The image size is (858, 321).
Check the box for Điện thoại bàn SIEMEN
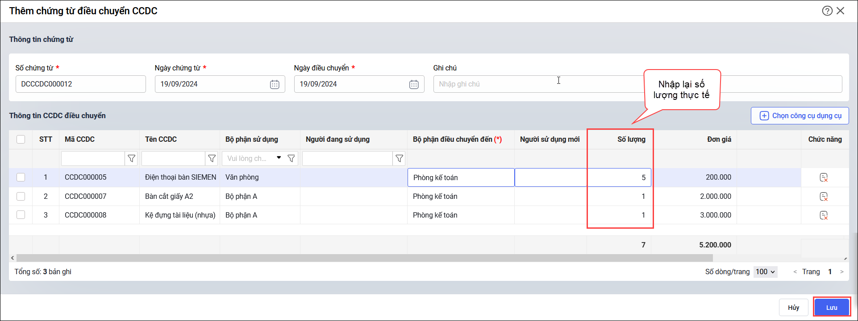[x=21, y=177]
